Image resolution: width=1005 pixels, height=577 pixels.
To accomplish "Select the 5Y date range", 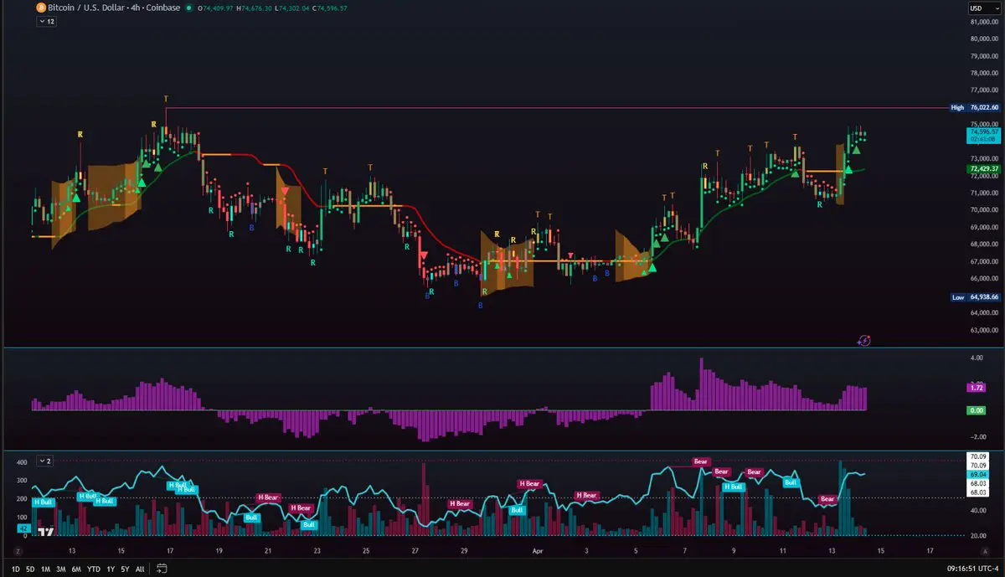I will coord(125,569).
